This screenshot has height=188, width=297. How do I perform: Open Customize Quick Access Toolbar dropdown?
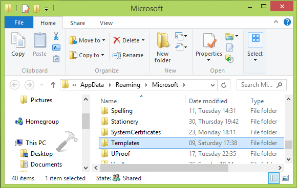coord(46,9)
